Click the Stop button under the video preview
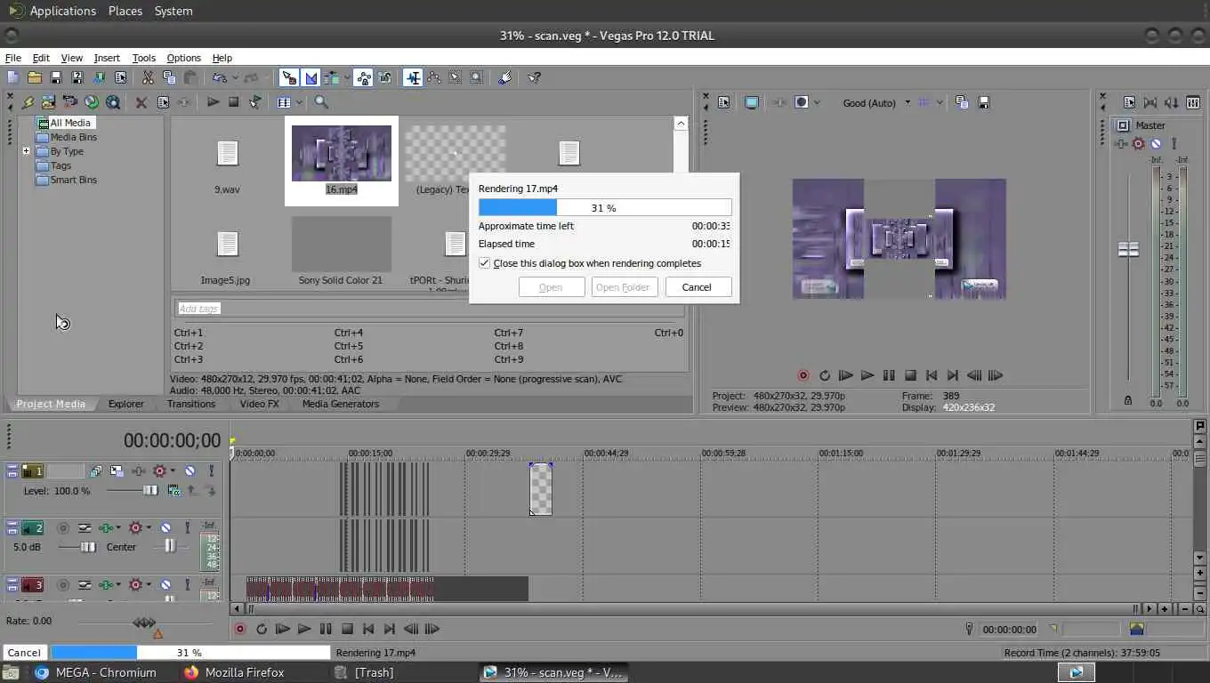This screenshot has height=683, width=1210. tap(910, 376)
